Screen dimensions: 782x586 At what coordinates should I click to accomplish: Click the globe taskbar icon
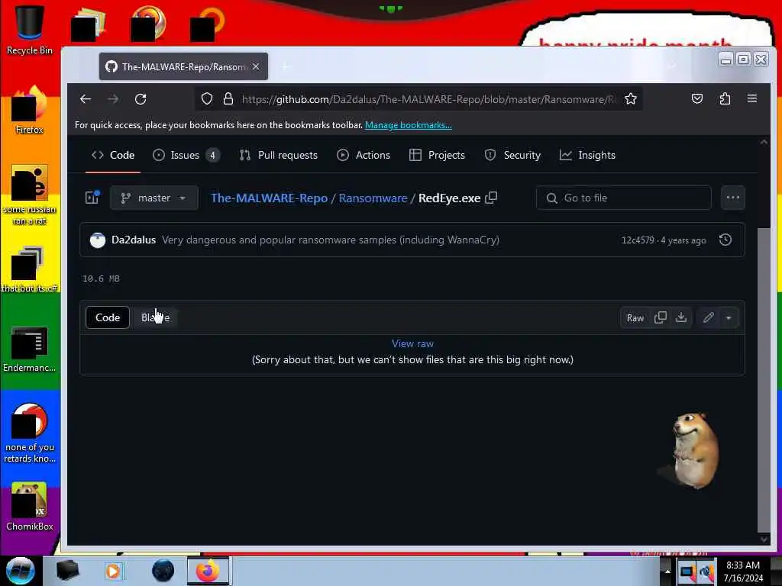pyautogui.click(x=163, y=571)
